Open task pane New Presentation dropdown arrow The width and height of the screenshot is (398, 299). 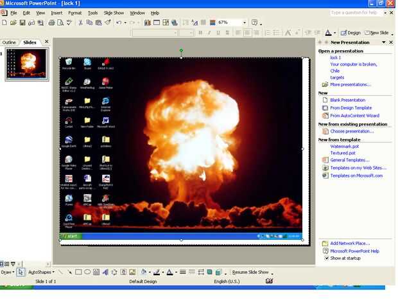[384, 42]
